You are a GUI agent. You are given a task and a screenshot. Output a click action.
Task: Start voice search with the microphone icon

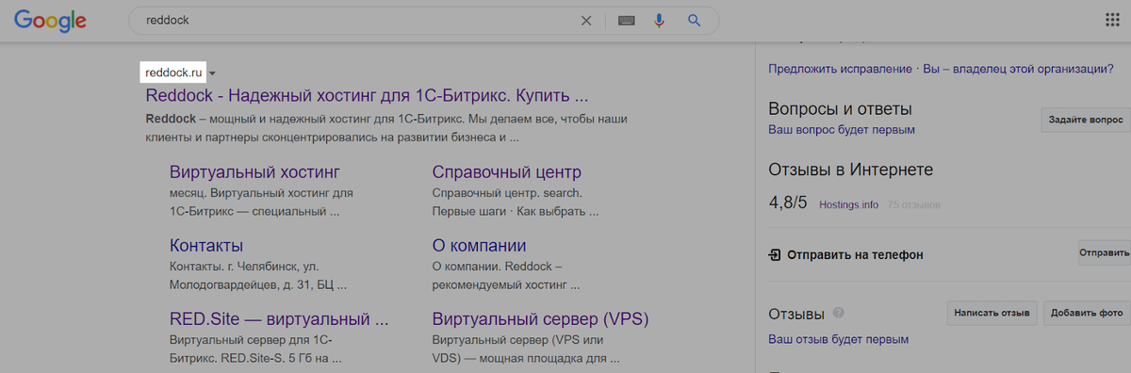(660, 21)
